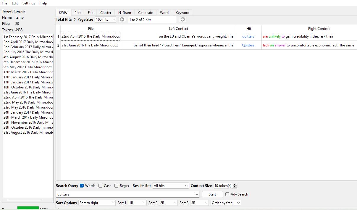Screen dimensions: 357x210
Task: Open the Sort to right dropdown
Action: [97, 203]
